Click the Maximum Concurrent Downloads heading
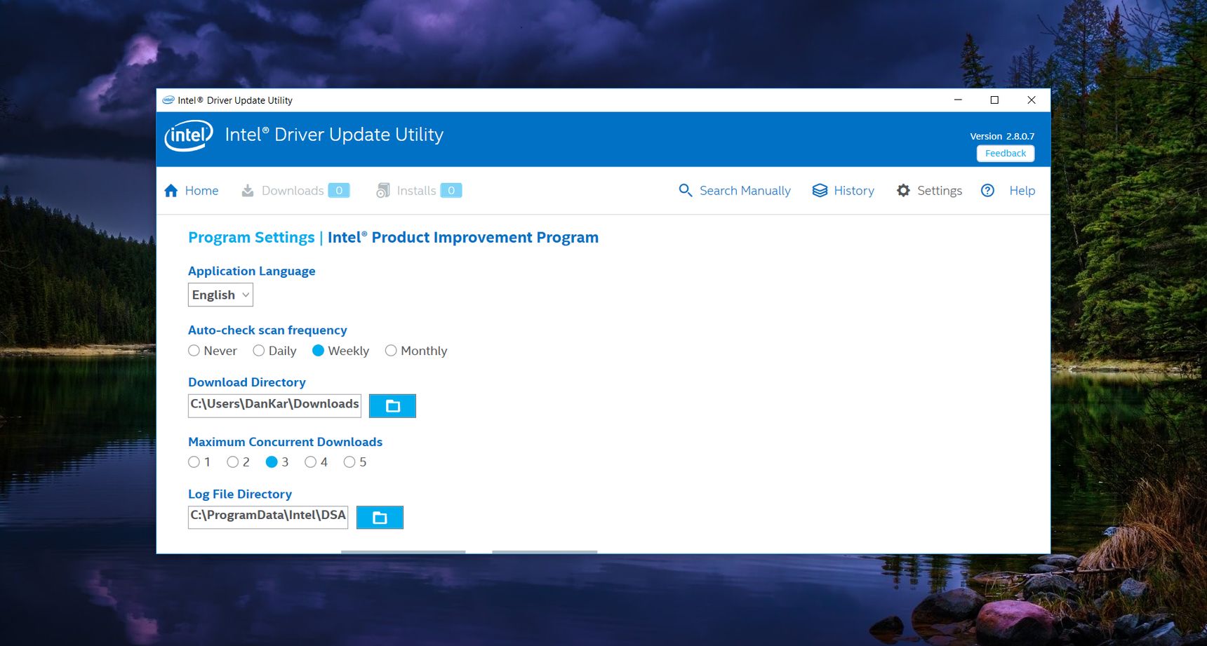This screenshot has height=646, width=1207. click(285, 442)
